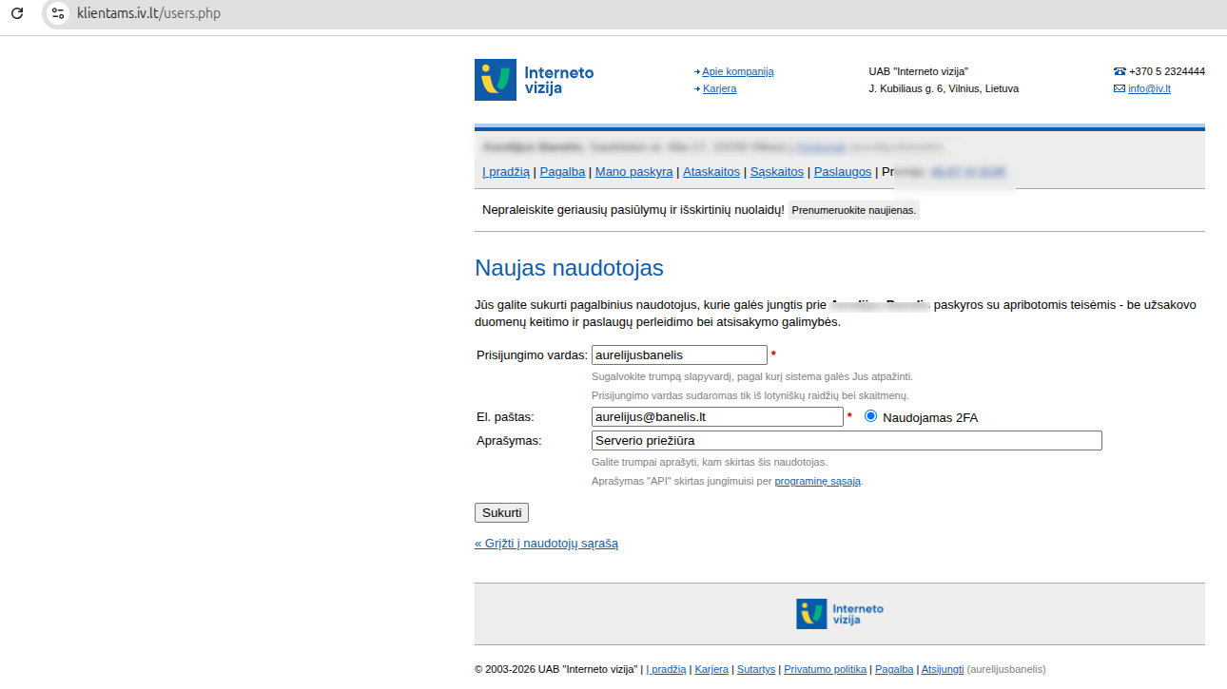The width and height of the screenshot is (1227, 689).
Task: Click the Naujas naudotojas heading
Action: click(x=569, y=267)
